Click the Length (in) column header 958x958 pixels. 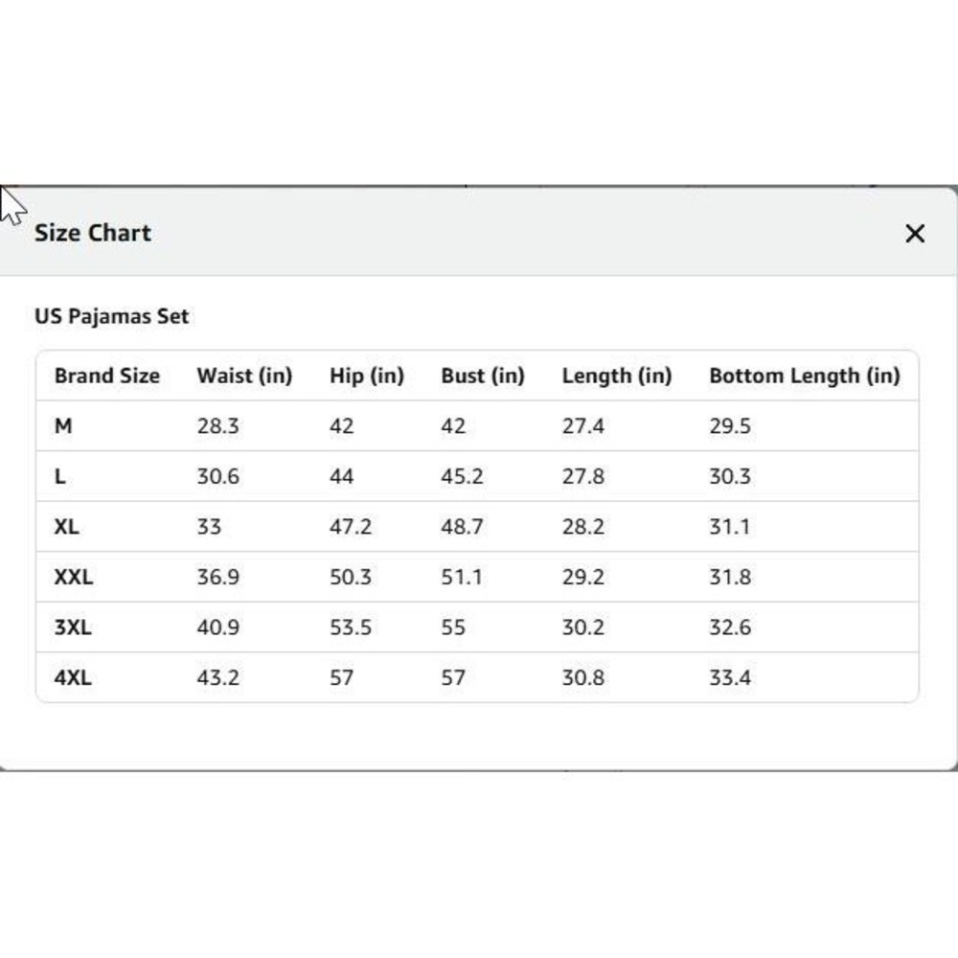click(x=616, y=376)
